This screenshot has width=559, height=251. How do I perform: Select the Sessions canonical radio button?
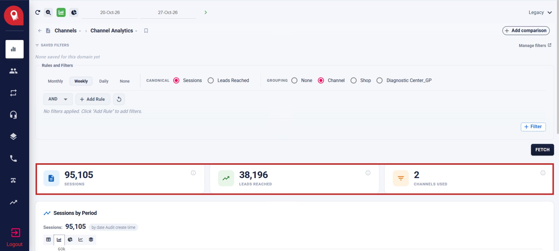[176, 80]
